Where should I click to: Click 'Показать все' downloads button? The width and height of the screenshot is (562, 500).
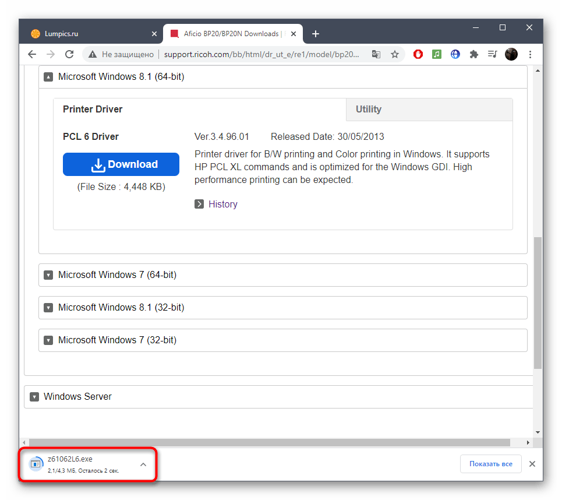(491, 464)
